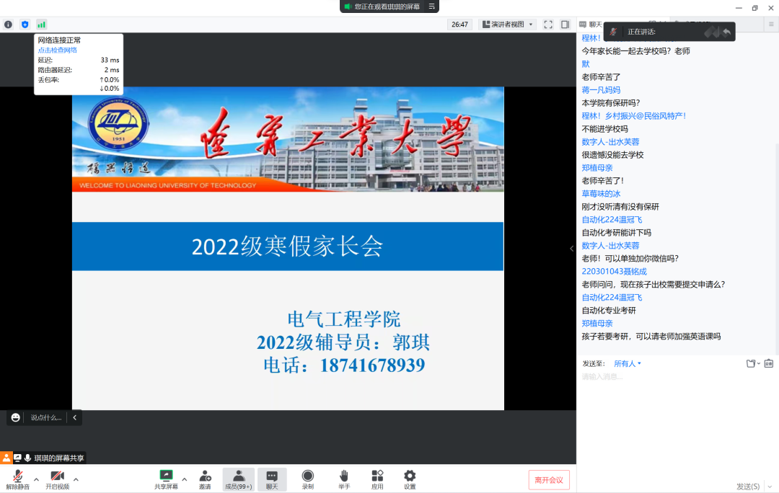Enter fullscreen with the expand icon
This screenshot has height=493, width=779.
[548, 25]
